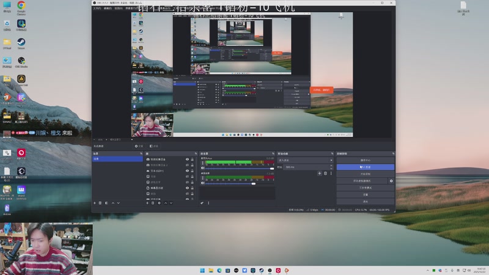The width and height of the screenshot is (489, 275).
Task: Mute the microphone channel speaker icon
Action: (x=203, y=168)
